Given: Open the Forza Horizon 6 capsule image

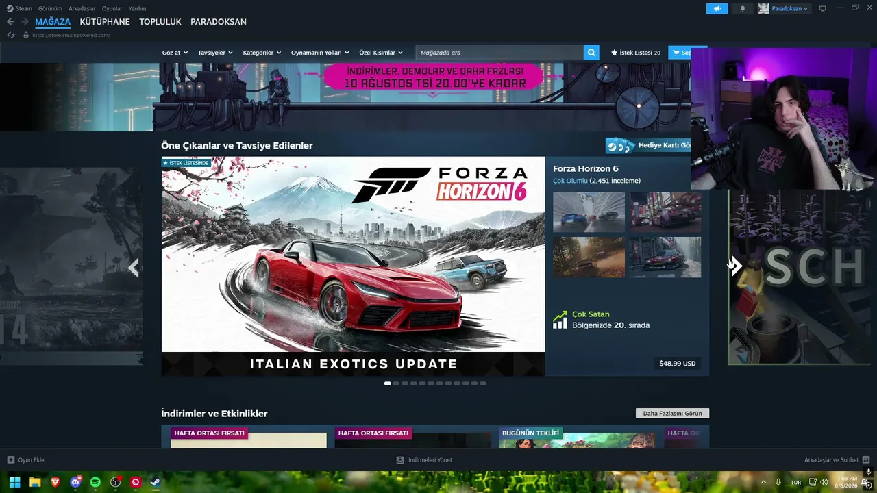Looking at the screenshot, I should tap(353, 266).
